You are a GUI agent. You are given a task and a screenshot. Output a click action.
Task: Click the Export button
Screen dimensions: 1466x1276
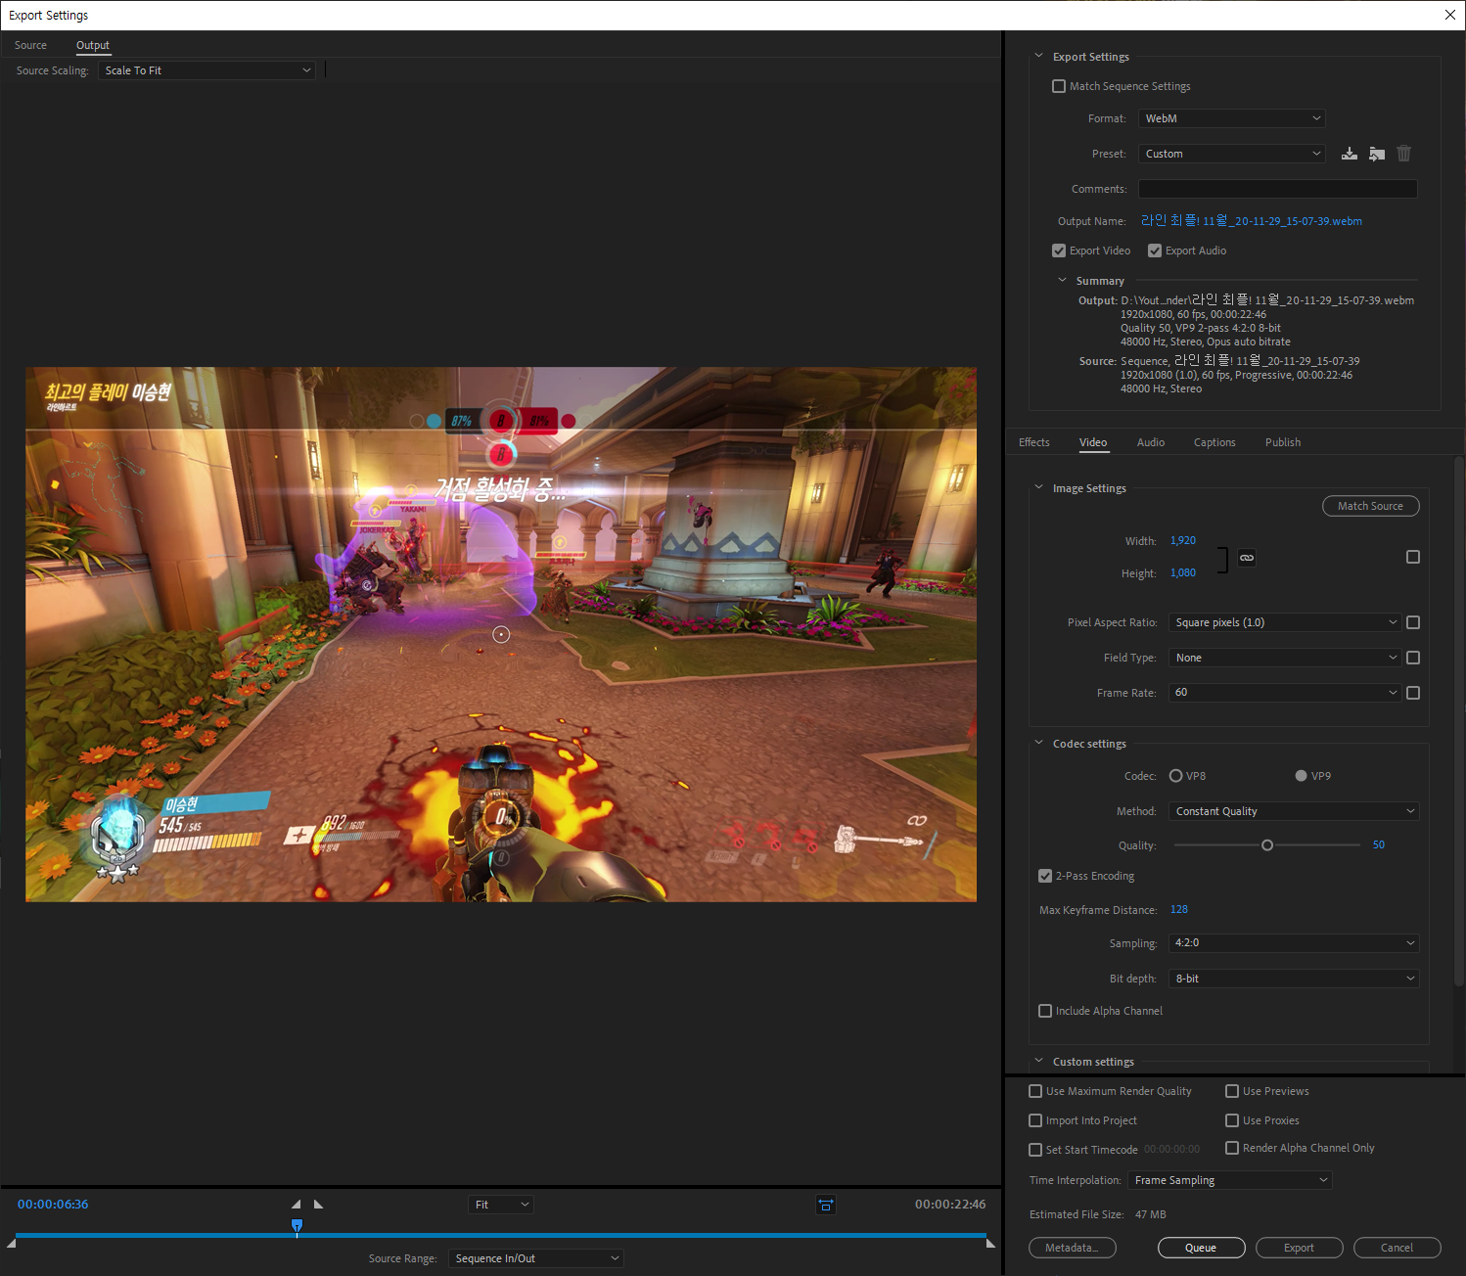[x=1300, y=1248]
